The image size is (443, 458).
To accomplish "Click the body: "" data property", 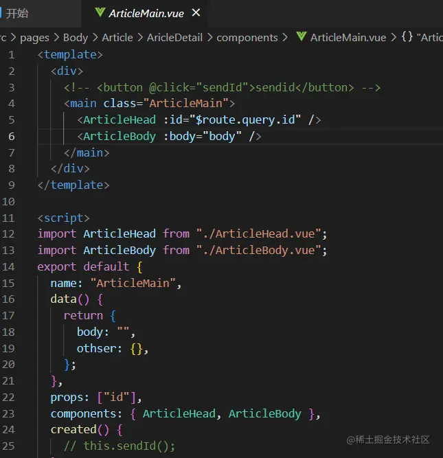I will point(106,332).
